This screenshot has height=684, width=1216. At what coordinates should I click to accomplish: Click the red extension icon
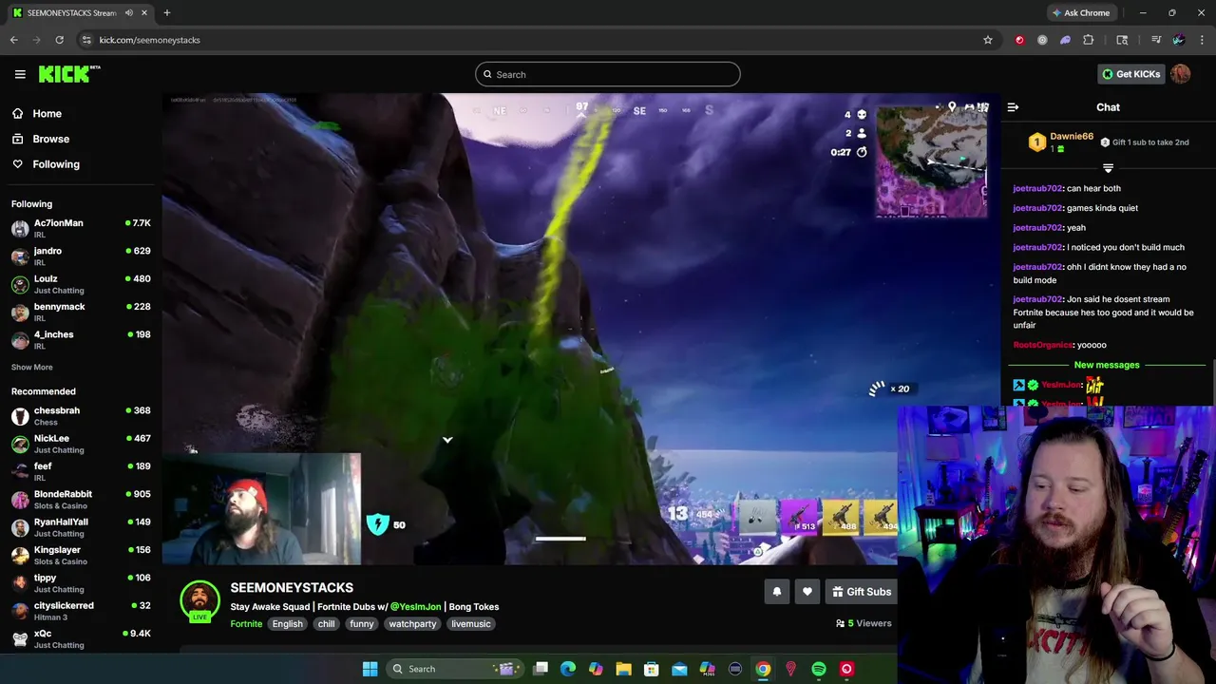pyautogui.click(x=1019, y=40)
